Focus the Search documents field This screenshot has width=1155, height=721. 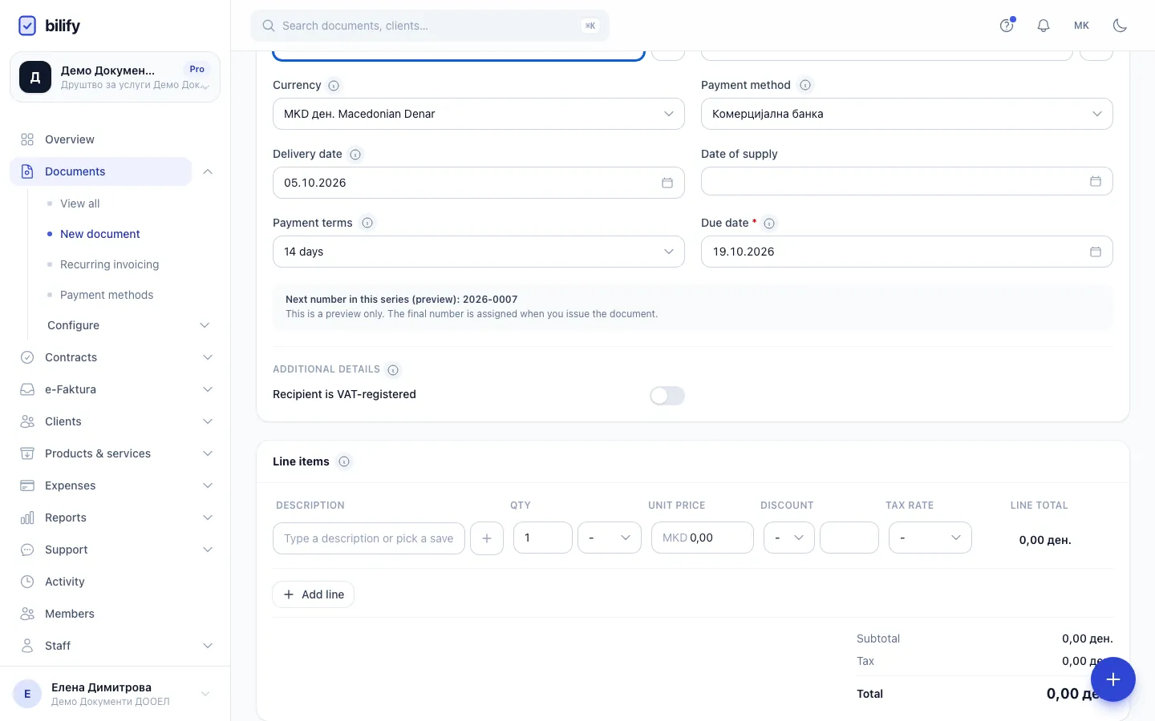430,26
